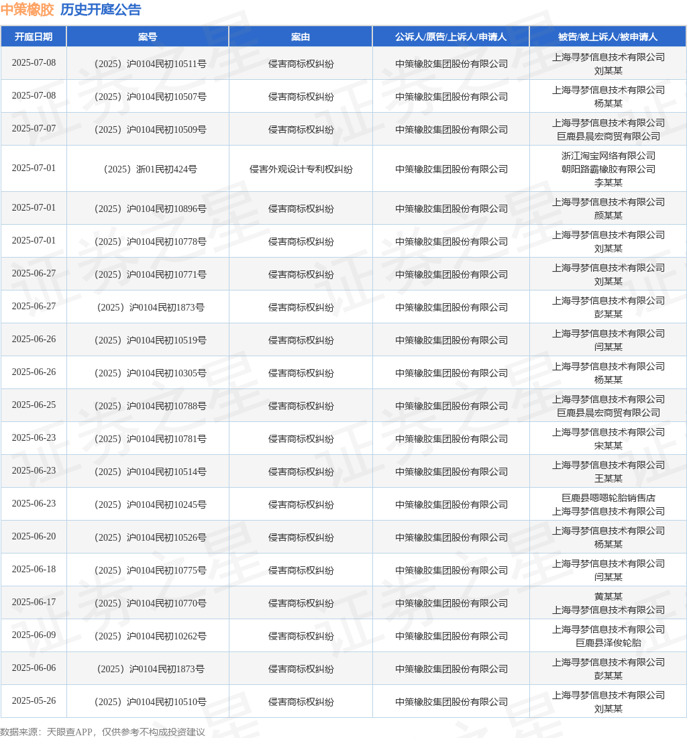Click the date 2025-07-07
The height and width of the screenshot is (738, 687).
pos(34,128)
